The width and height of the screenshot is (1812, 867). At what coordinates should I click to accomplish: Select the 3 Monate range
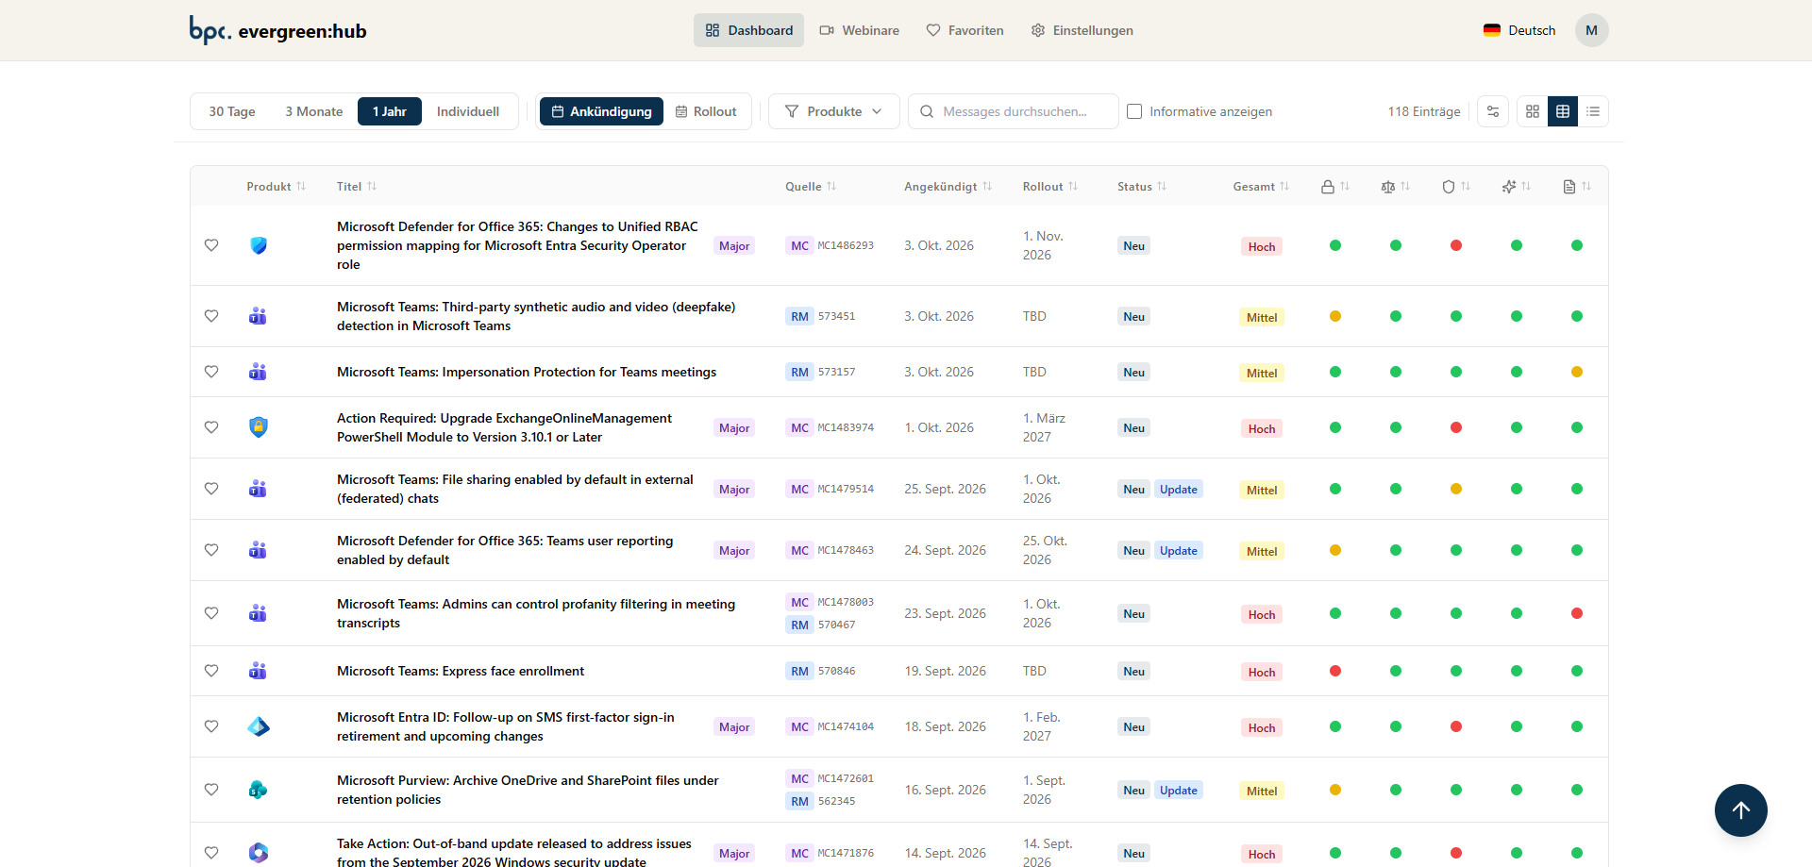point(314,111)
